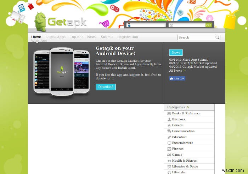Click the Communication chat bubbles icon
248x174 pixels.
[169, 131]
